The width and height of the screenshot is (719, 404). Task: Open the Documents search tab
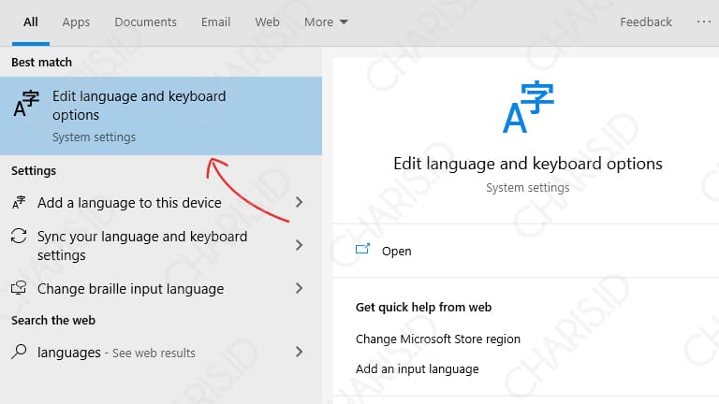click(x=145, y=22)
